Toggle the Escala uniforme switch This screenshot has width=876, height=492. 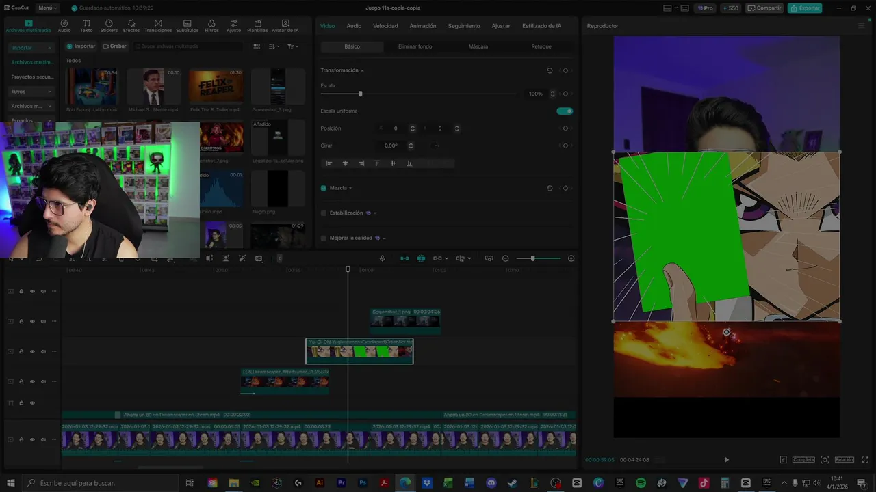(565, 111)
